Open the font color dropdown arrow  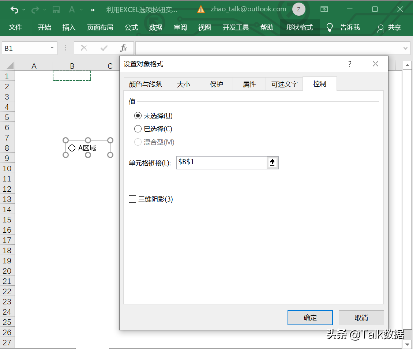pos(81,10)
